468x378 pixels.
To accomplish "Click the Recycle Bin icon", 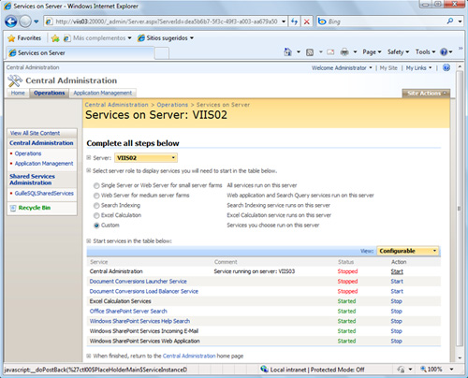I will [x=13, y=208].
